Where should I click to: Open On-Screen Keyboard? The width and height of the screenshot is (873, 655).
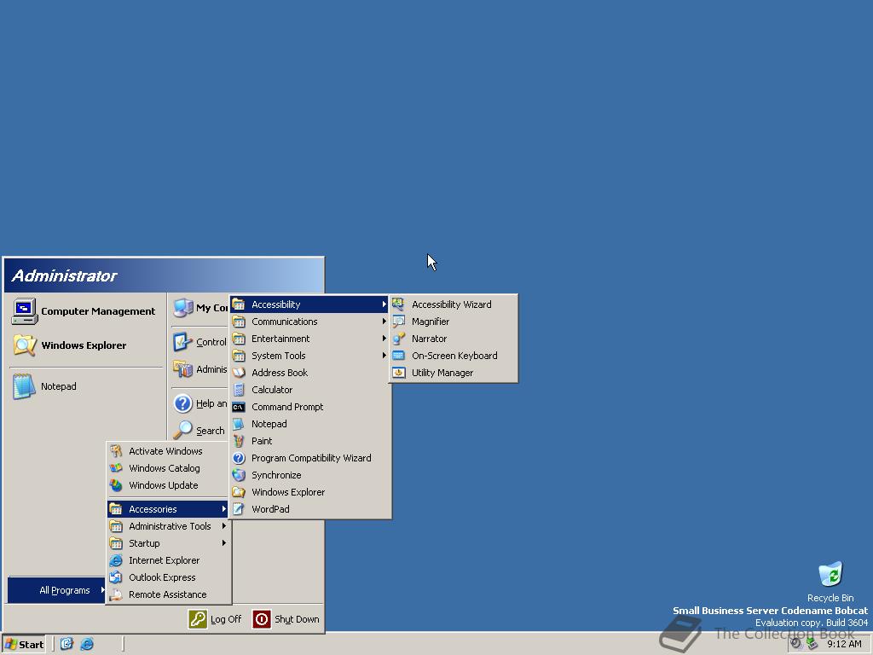tap(454, 356)
